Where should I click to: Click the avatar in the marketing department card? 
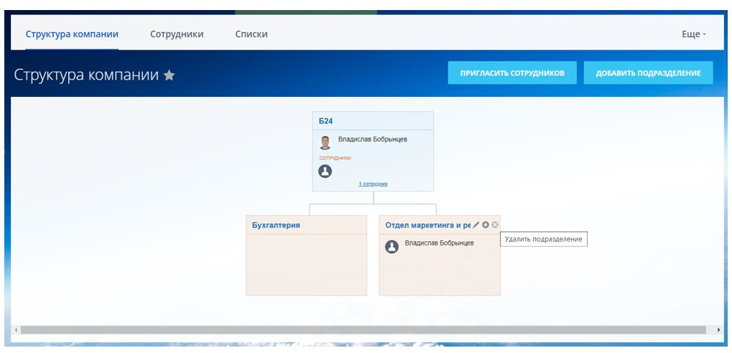point(392,247)
